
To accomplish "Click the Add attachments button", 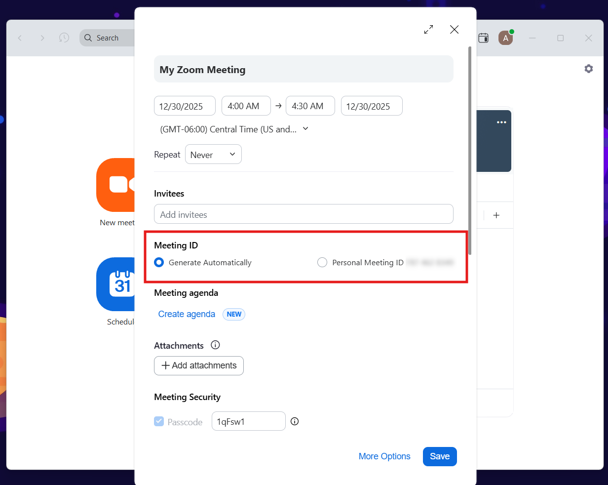I will coord(199,365).
